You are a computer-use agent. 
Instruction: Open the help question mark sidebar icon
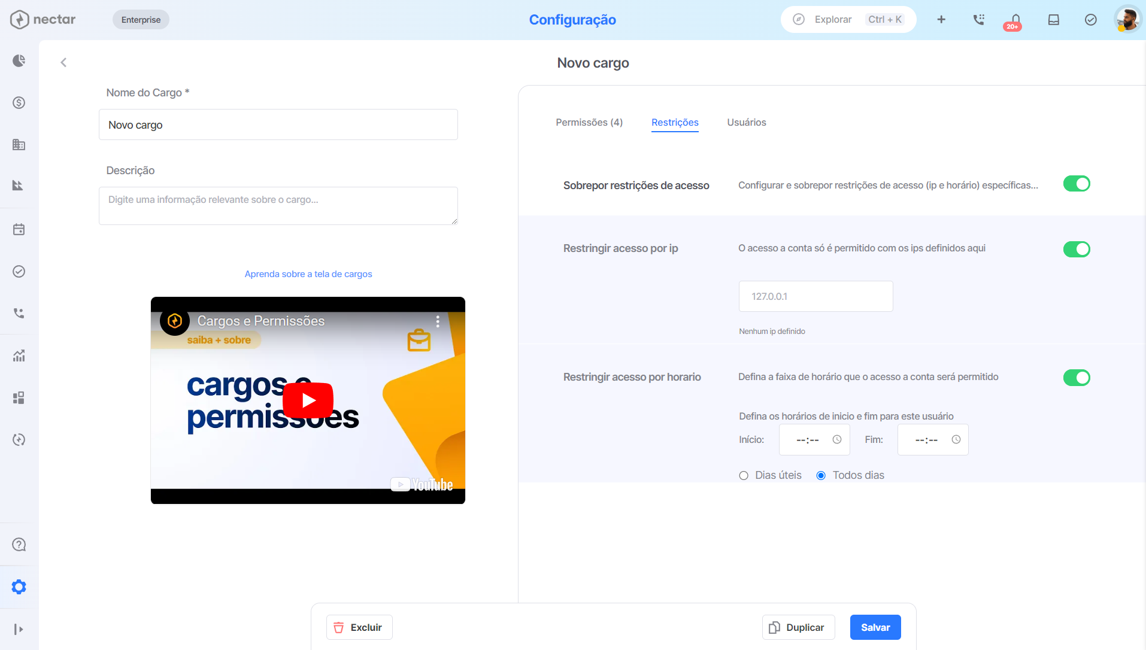click(19, 545)
